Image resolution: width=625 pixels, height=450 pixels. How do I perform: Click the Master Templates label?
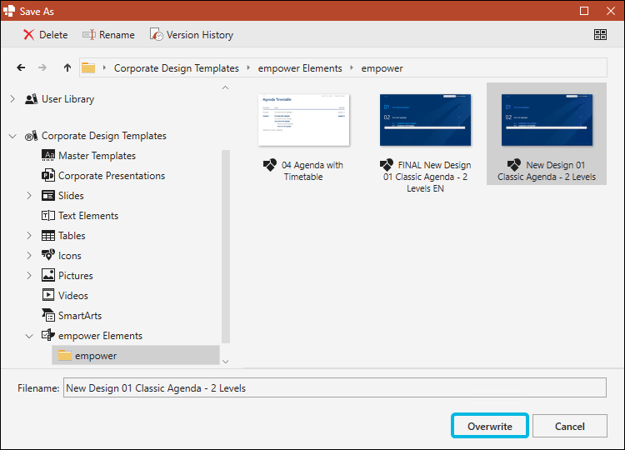tap(97, 156)
